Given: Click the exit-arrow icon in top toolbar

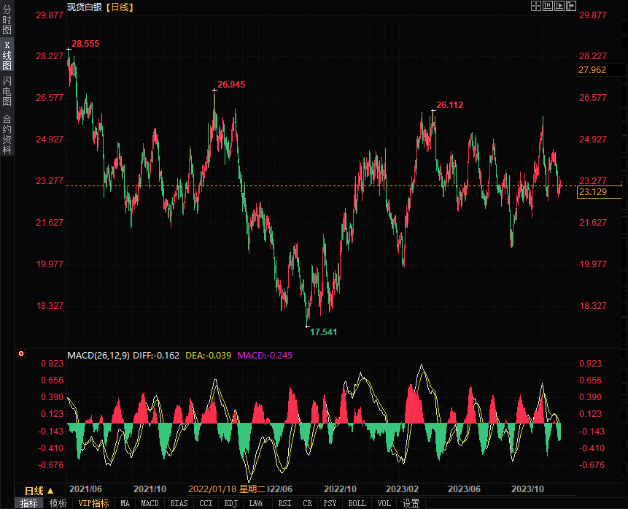Looking at the screenshot, I should coord(571,6).
